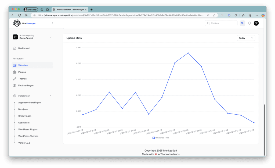Image resolution: width=275 pixels, height=168 pixels.
Task: Click the 08:00 peak data point
Action: click(x=188, y=53)
